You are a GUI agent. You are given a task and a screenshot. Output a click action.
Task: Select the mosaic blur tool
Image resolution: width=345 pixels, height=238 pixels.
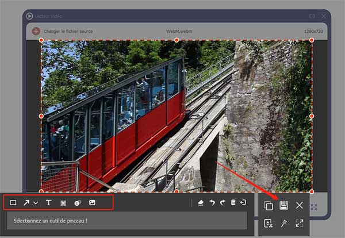point(63,202)
